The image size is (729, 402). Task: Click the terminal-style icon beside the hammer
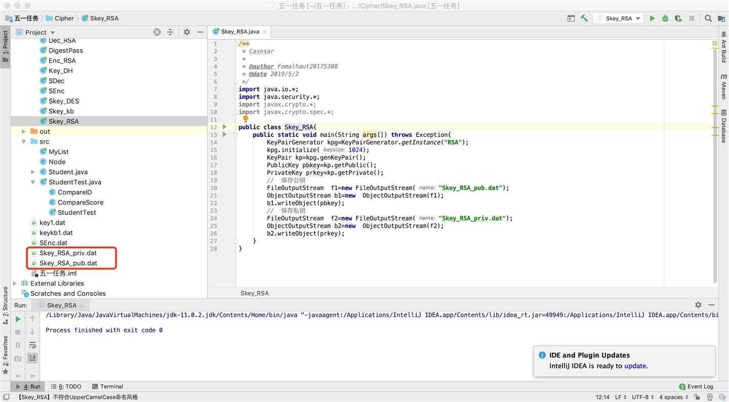pyautogui.click(x=571, y=18)
